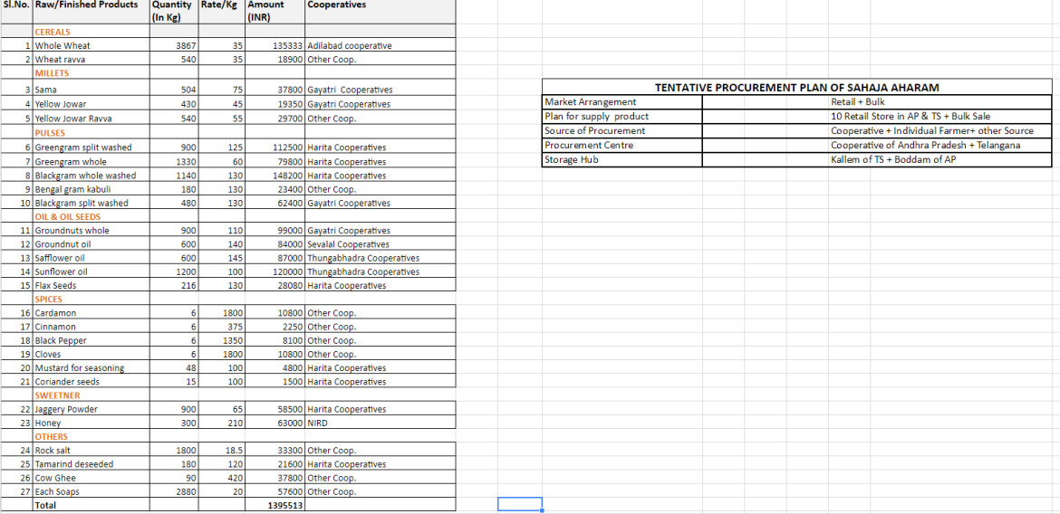Select the CEREALS category heading cell
1060x514 pixels.
pyautogui.click(x=91, y=32)
